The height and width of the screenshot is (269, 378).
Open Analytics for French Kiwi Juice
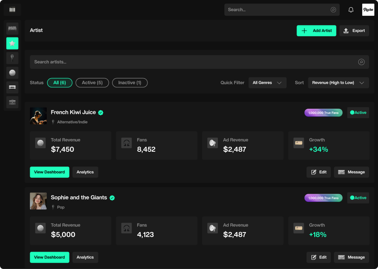(85, 172)
